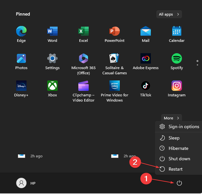Open the HP user account avatar
202x194 pixels.
point(21,183)
